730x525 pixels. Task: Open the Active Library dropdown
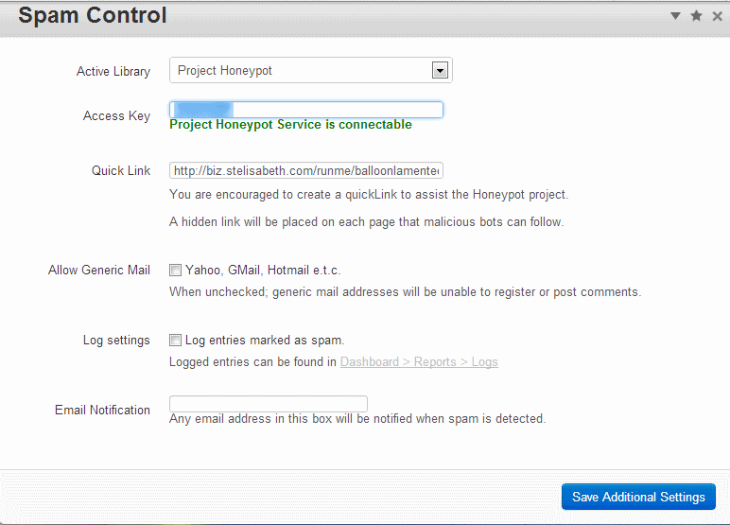(439, 70)
